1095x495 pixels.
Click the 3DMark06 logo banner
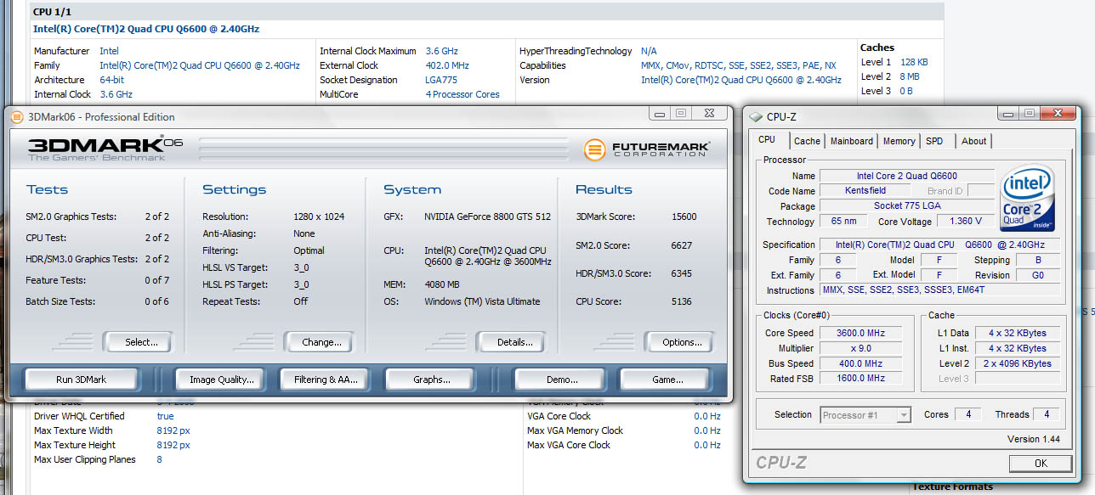(105, 149)
